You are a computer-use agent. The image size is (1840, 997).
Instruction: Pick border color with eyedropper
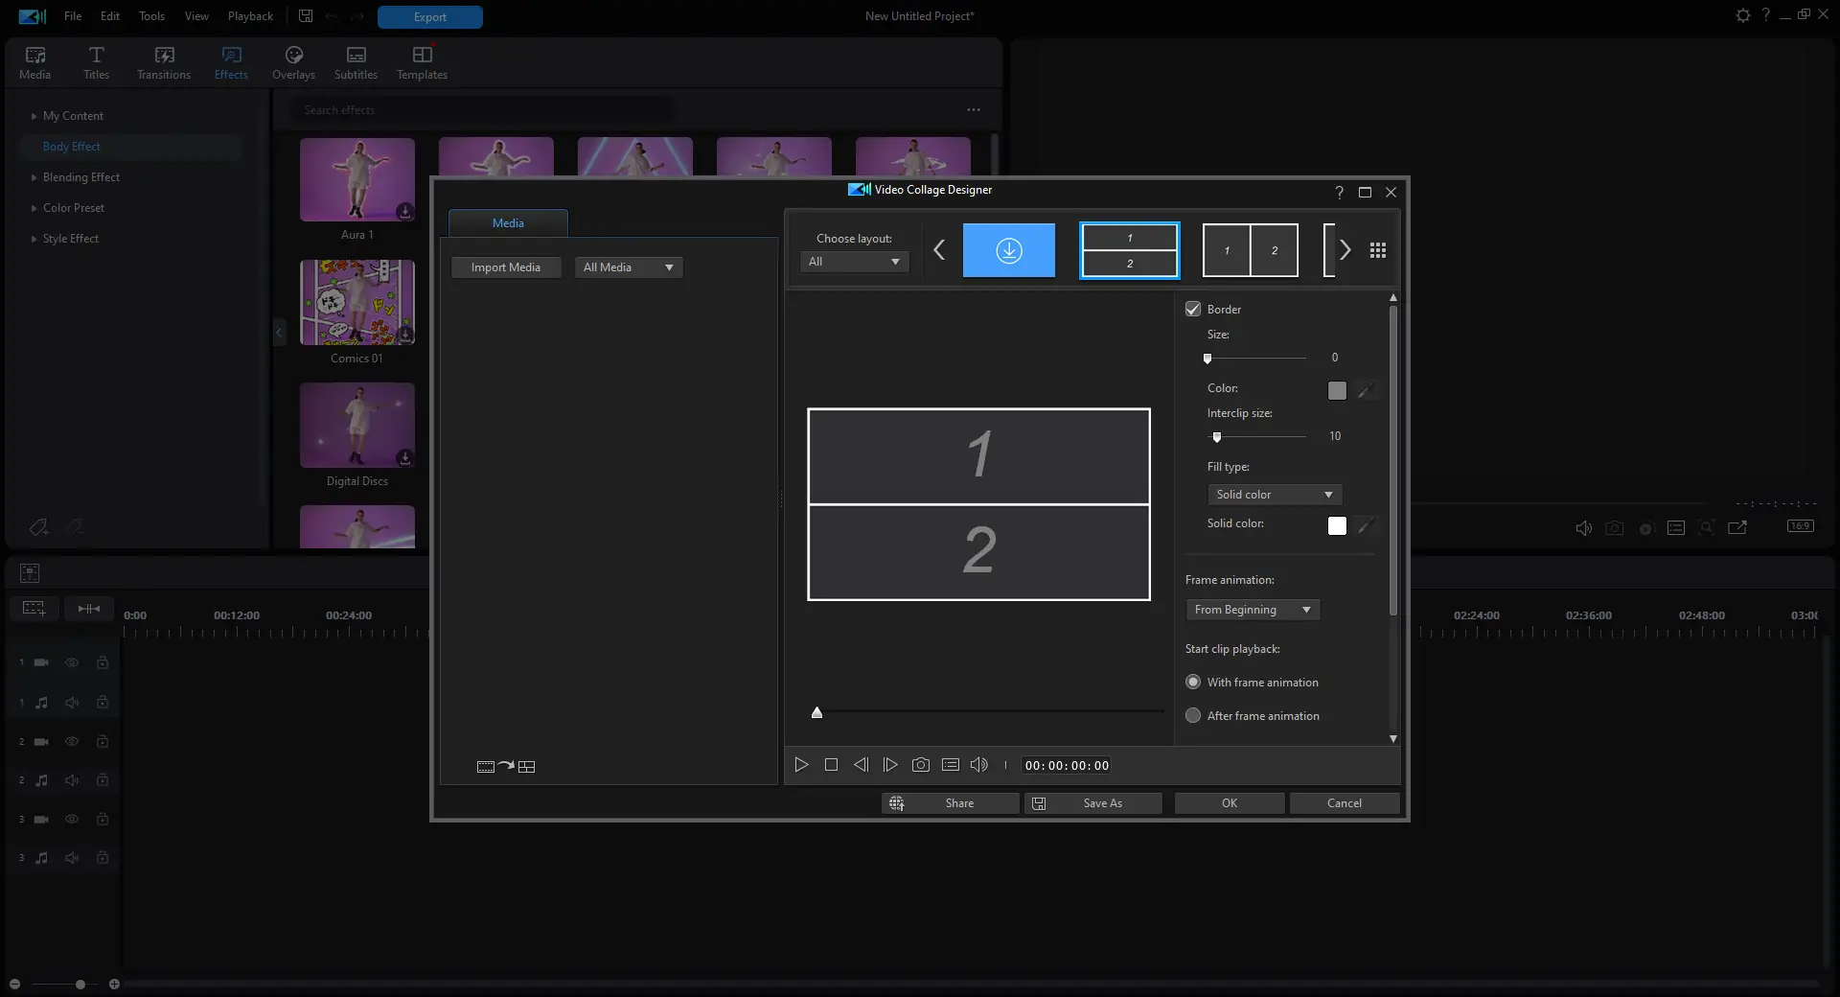1366,390
